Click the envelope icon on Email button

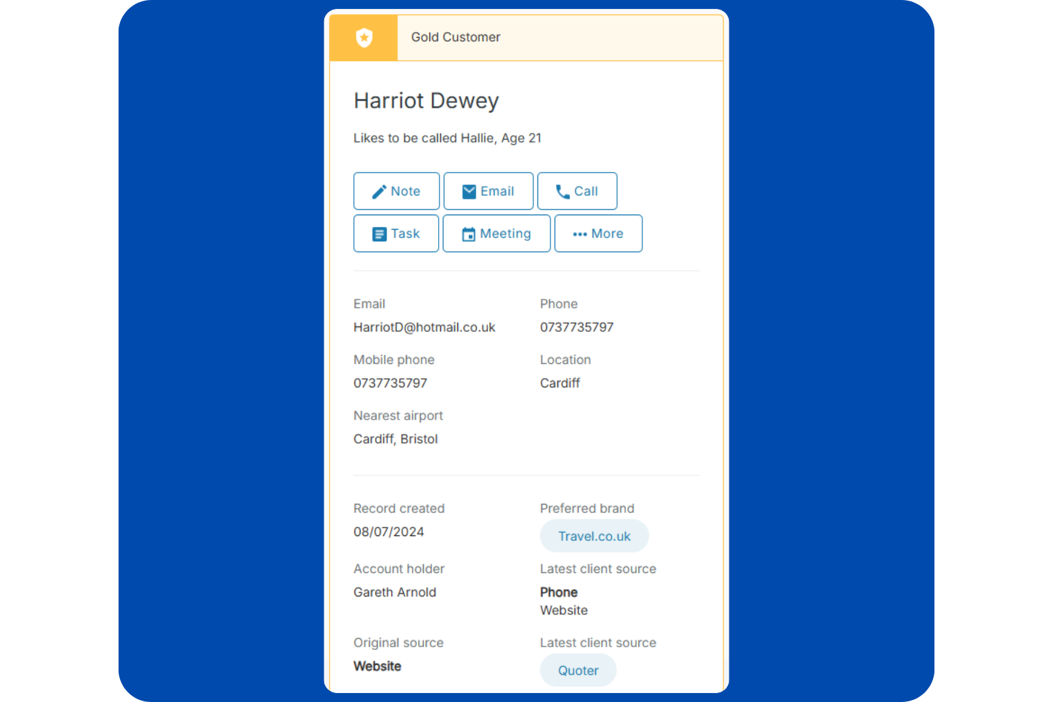[469, 192]
